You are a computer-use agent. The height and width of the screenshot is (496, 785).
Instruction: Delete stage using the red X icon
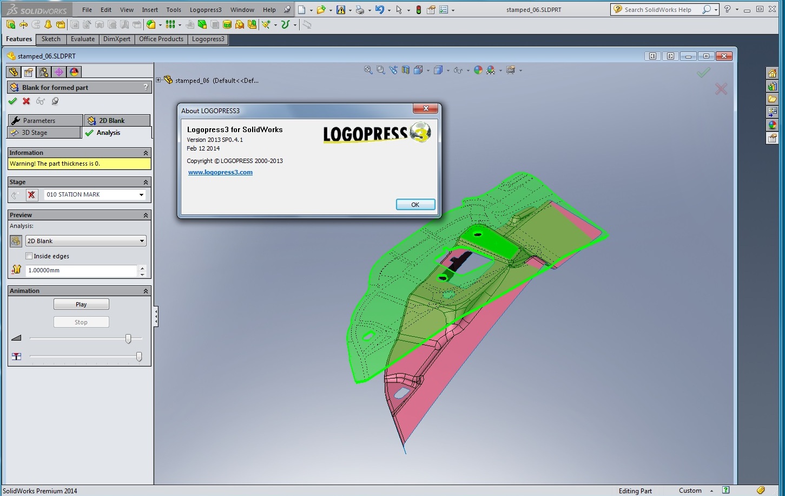[x=32, y=195]
